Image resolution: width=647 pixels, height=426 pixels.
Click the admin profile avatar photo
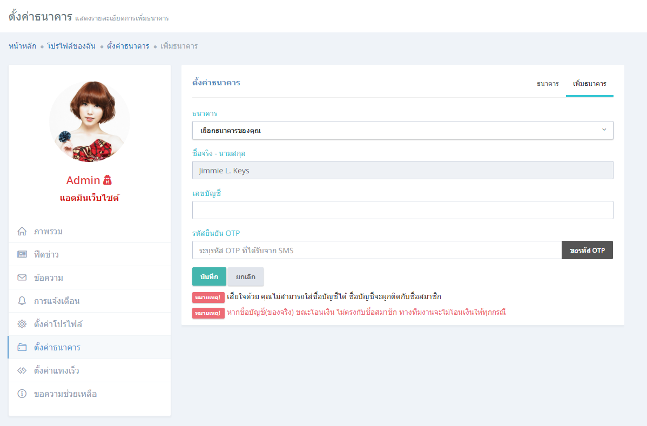(90, 121)
